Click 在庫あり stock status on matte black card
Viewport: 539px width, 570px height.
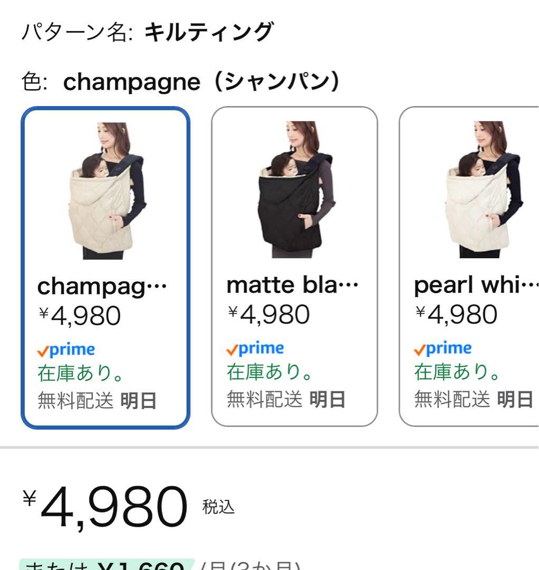coord(270,372)
